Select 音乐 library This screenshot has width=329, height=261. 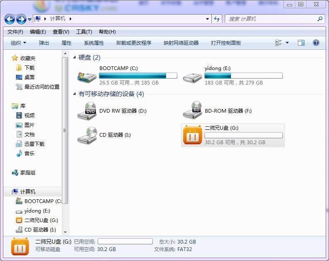pyautogui.click(x=25, y=153)
